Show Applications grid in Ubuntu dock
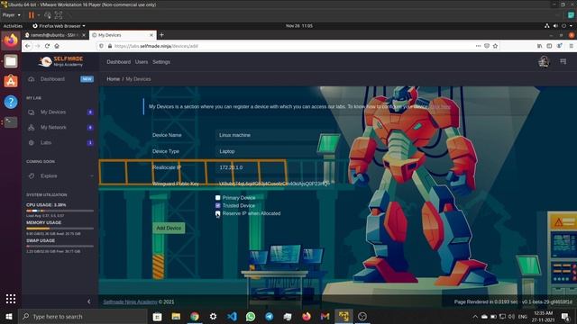Screen dimensions: 577x324 pos(11,299)
